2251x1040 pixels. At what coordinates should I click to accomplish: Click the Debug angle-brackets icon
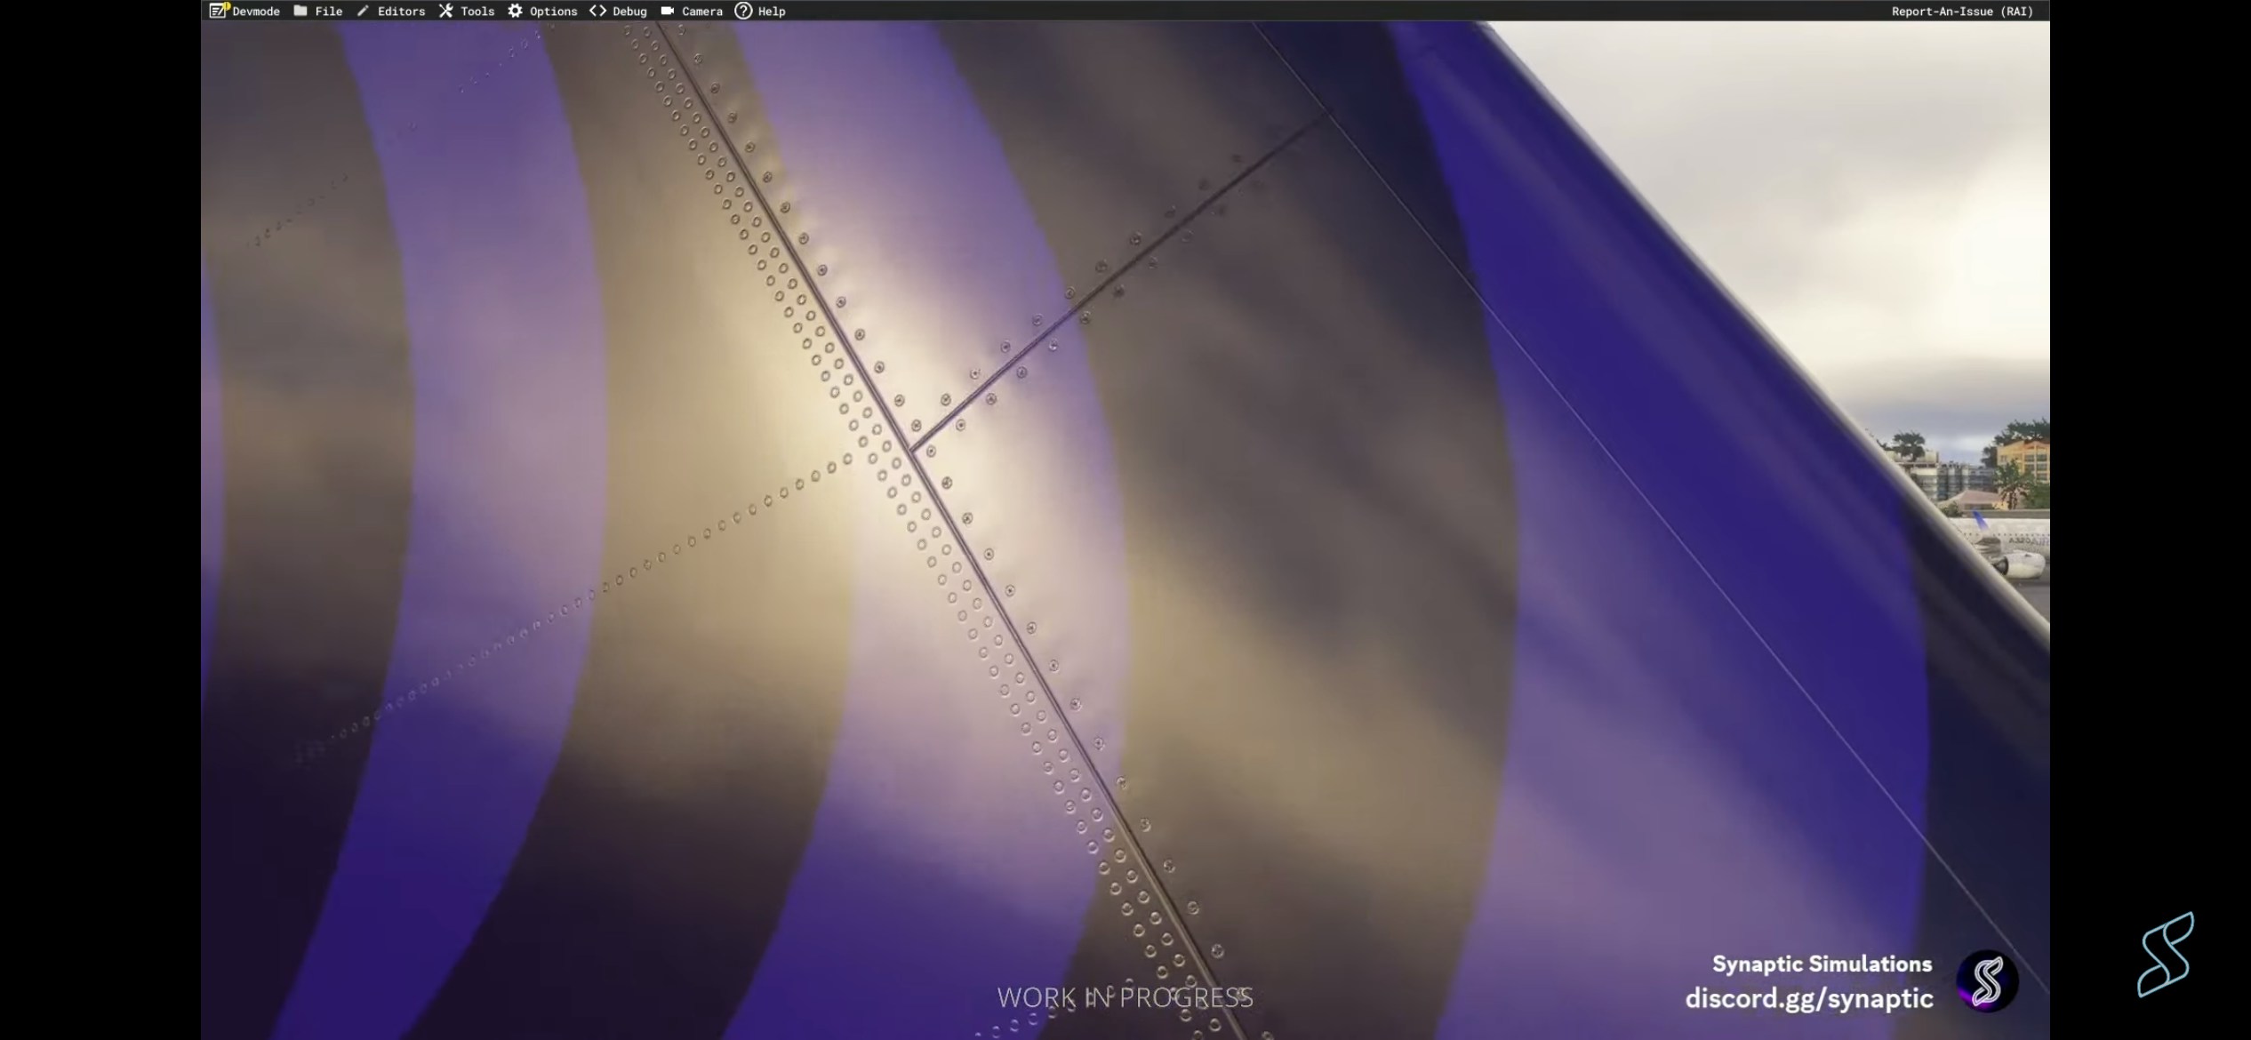[x=597, y=11]
